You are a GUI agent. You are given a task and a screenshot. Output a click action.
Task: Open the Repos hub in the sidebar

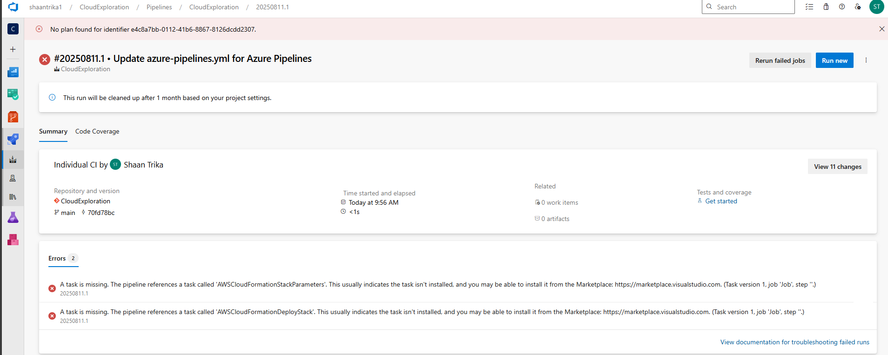point(13,117)
